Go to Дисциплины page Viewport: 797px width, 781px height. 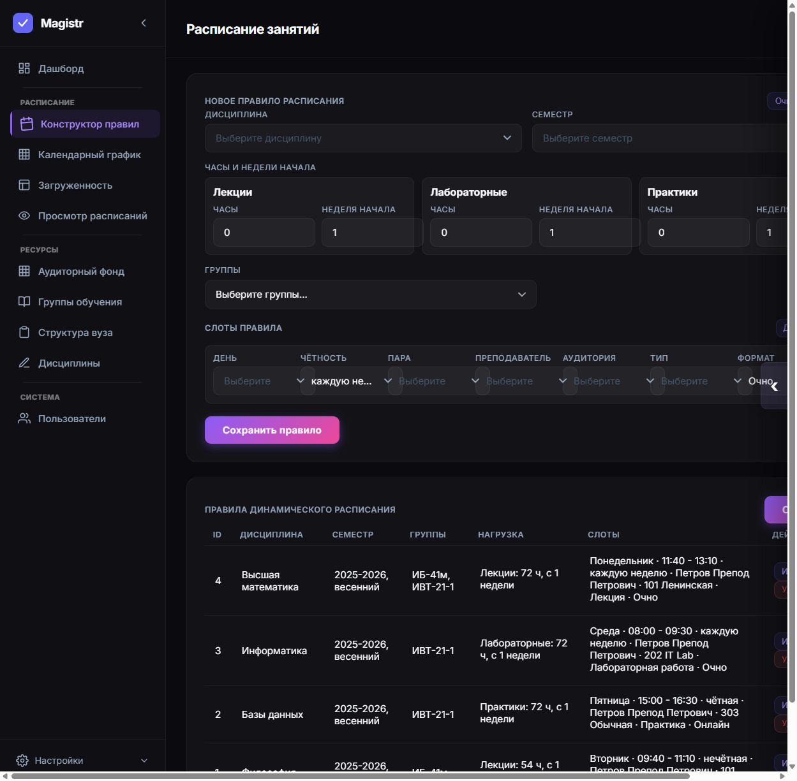85,363
